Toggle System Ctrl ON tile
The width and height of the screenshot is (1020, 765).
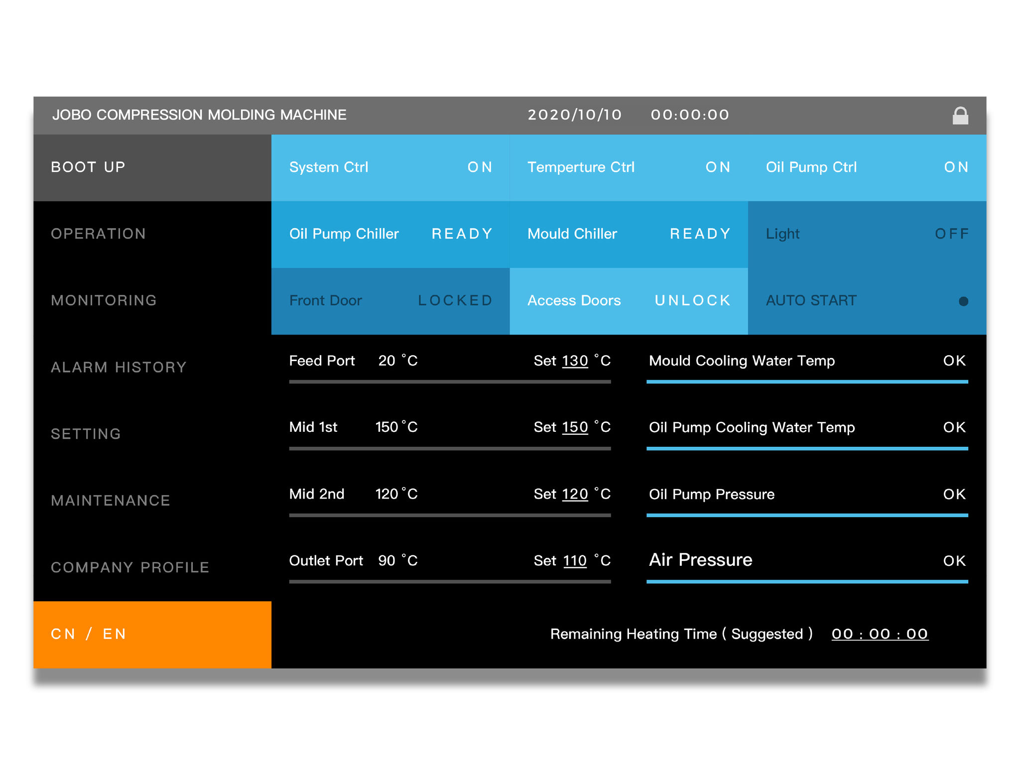pos(390,167)
